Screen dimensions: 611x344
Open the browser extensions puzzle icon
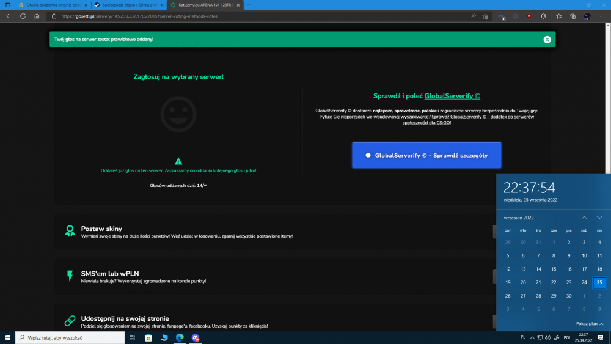pos(543,16)
